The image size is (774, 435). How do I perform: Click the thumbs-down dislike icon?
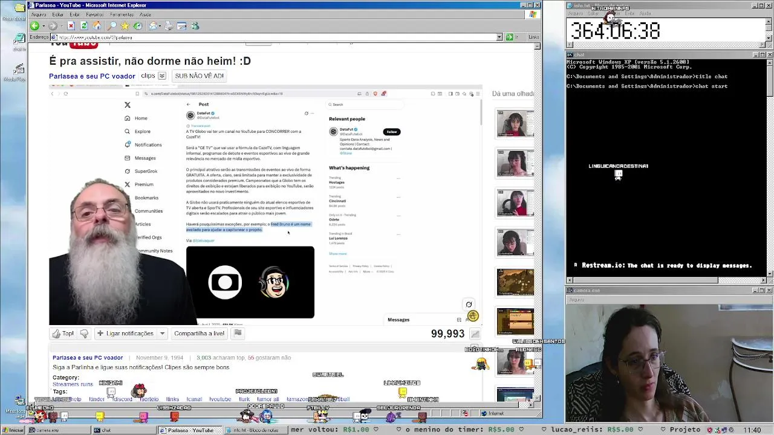click(x=84, y=333)
